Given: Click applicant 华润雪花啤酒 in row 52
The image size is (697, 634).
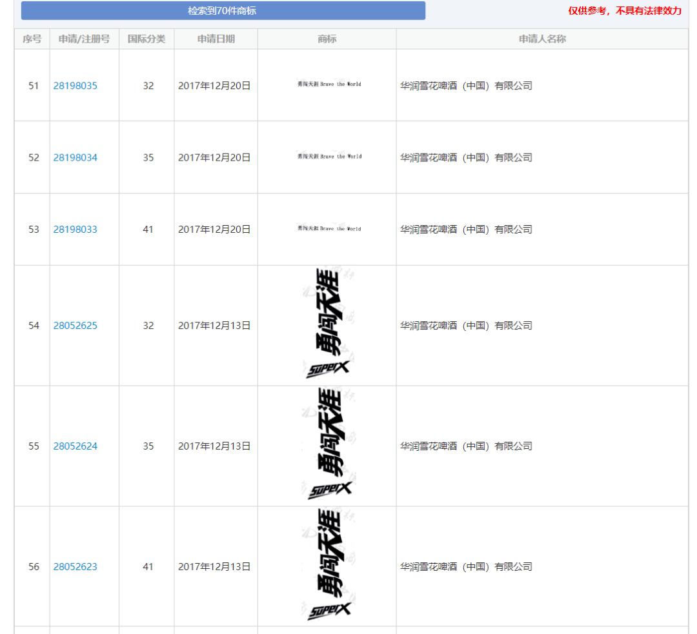Looking at the screenshot, I should pyautogui.click(x=467, y=158).
